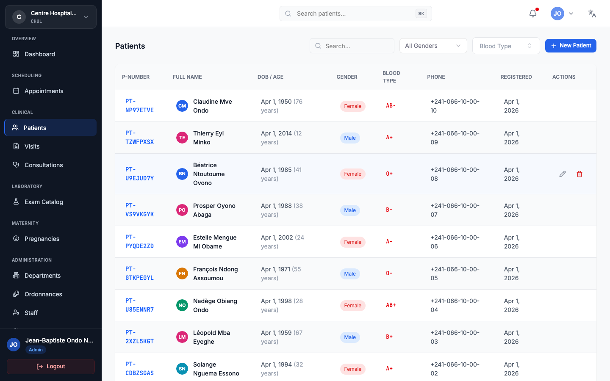Focus the global Search patients box
The image size is (610, 381).
tap(355, 14)
